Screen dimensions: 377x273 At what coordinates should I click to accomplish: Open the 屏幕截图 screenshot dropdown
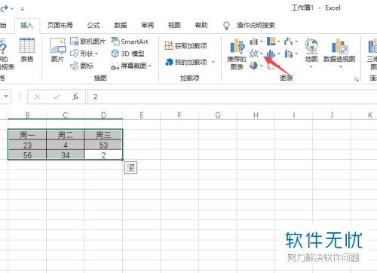pos(131,66)
